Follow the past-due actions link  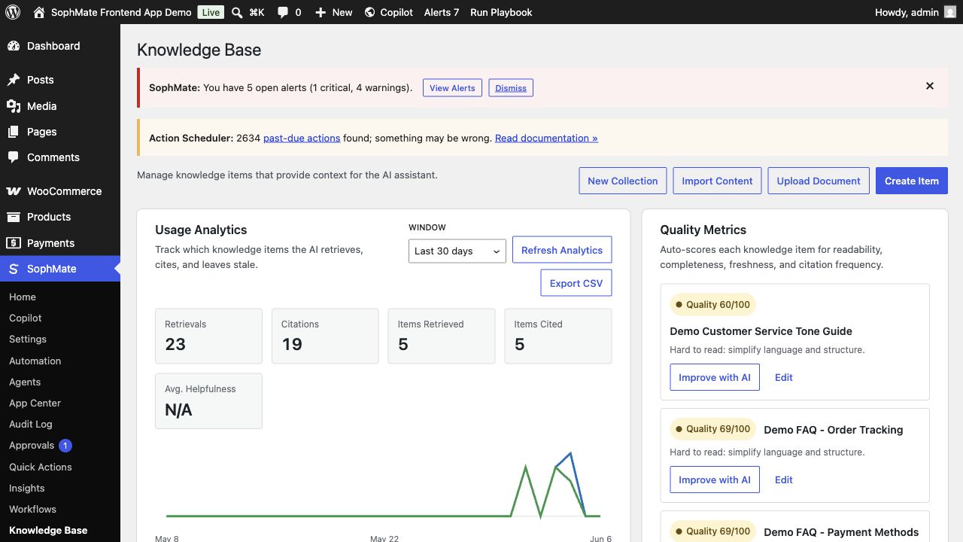pyautogui.click(x=302, y=138)
